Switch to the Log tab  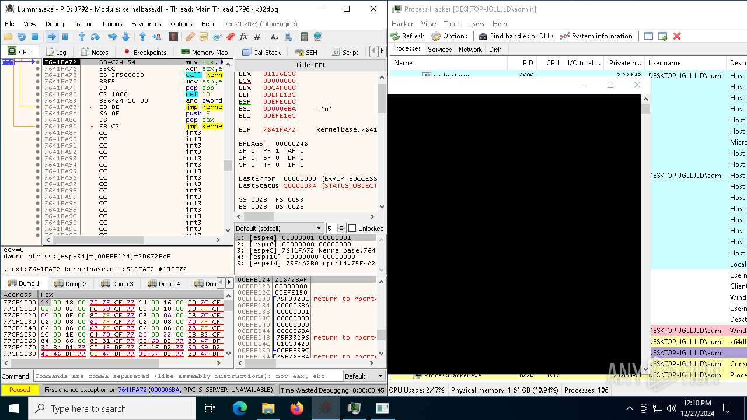point(55,52)
